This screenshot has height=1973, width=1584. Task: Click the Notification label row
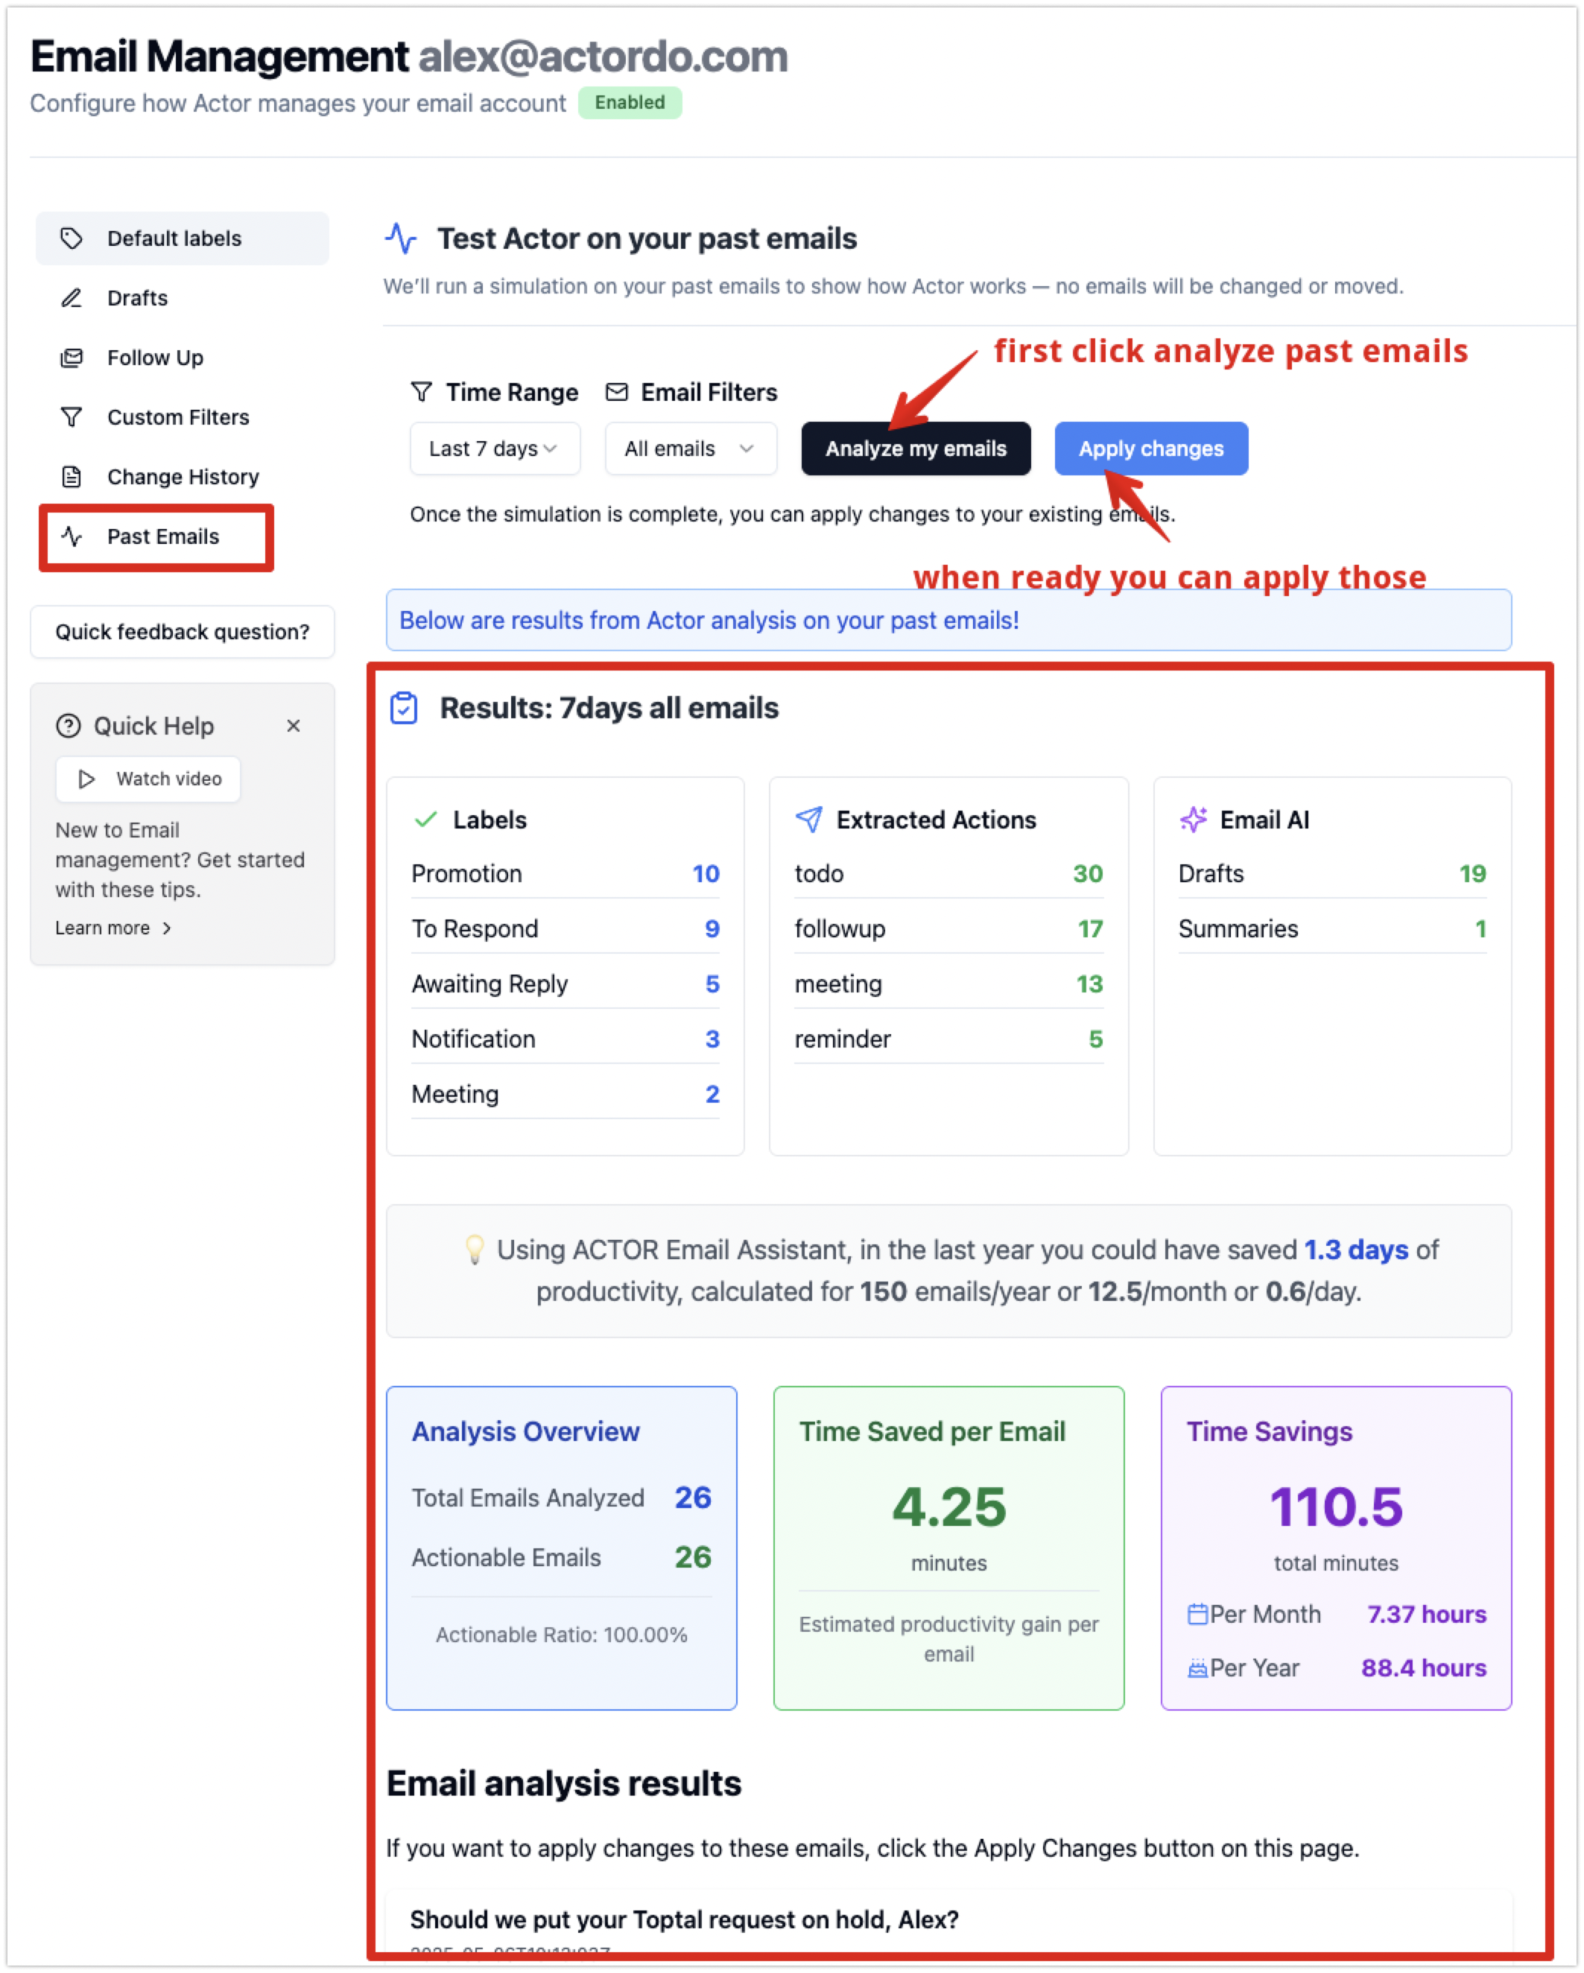point(566,1039)
